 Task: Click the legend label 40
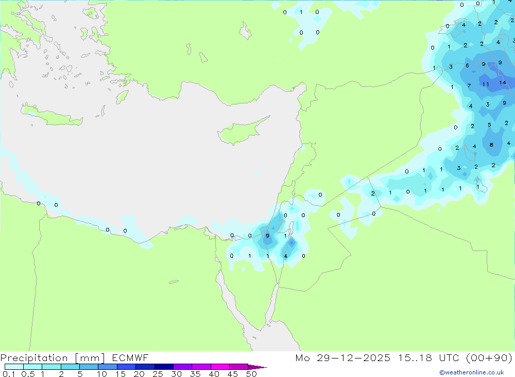pos(214,374)
